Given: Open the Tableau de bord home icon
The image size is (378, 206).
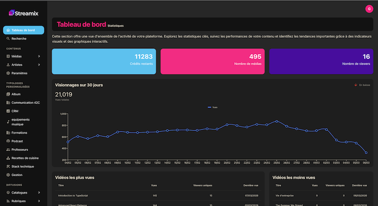Looking at the screenshot, I should (x=8, y=30).
